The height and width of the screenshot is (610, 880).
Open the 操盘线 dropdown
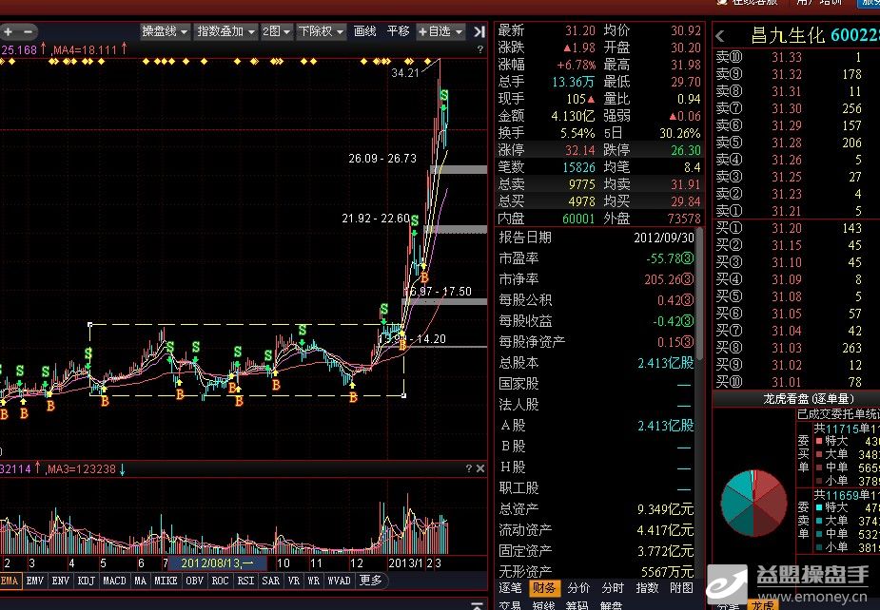coord(162,31)
